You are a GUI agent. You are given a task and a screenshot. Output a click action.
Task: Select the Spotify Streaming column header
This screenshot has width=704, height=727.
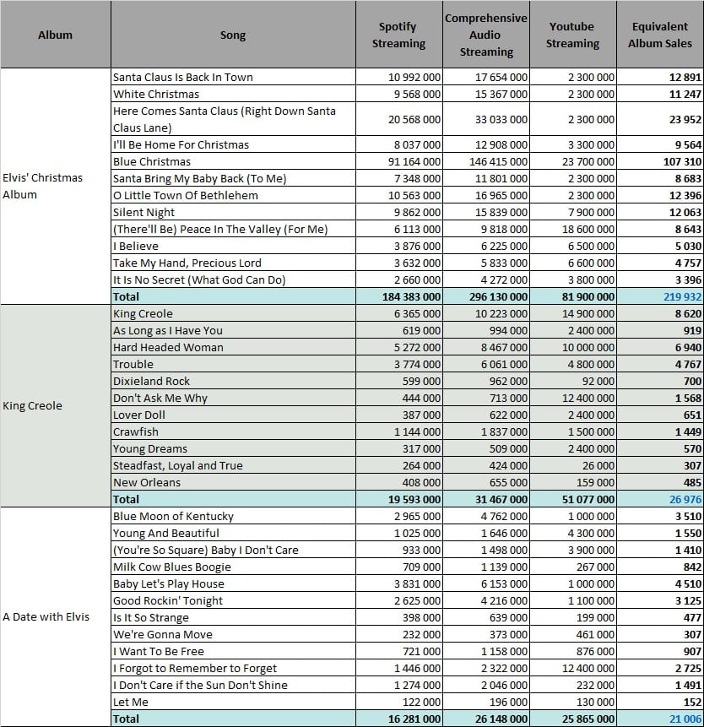[399, 35]
